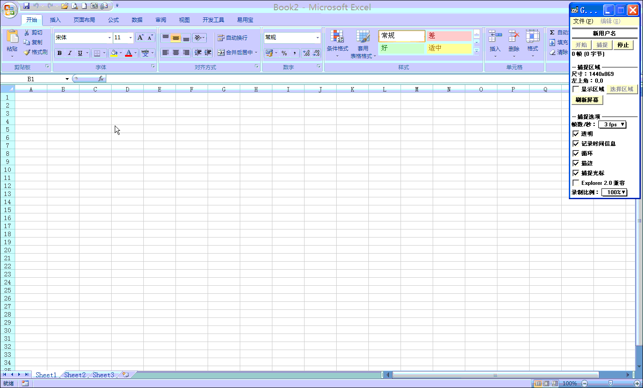Open print preview from quick access toolbar
The width and height of the screenshot is (643, 388).
pyautogui.click(x=75, y=6)
